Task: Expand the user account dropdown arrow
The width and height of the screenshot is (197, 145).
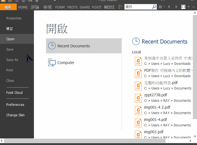Action: (189, 7)
